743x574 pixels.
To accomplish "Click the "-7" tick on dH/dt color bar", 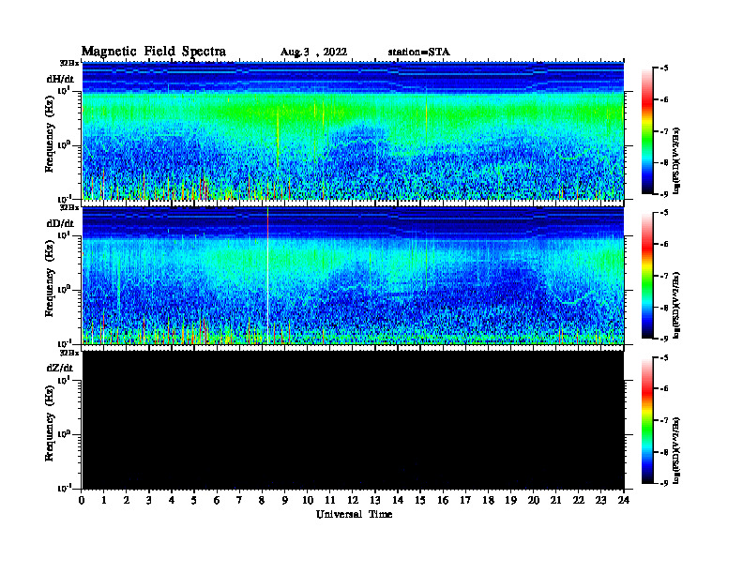I will click(665, 131).
